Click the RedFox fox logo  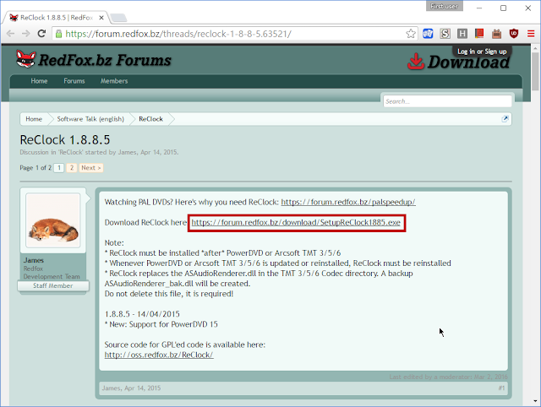coord(26,59)
